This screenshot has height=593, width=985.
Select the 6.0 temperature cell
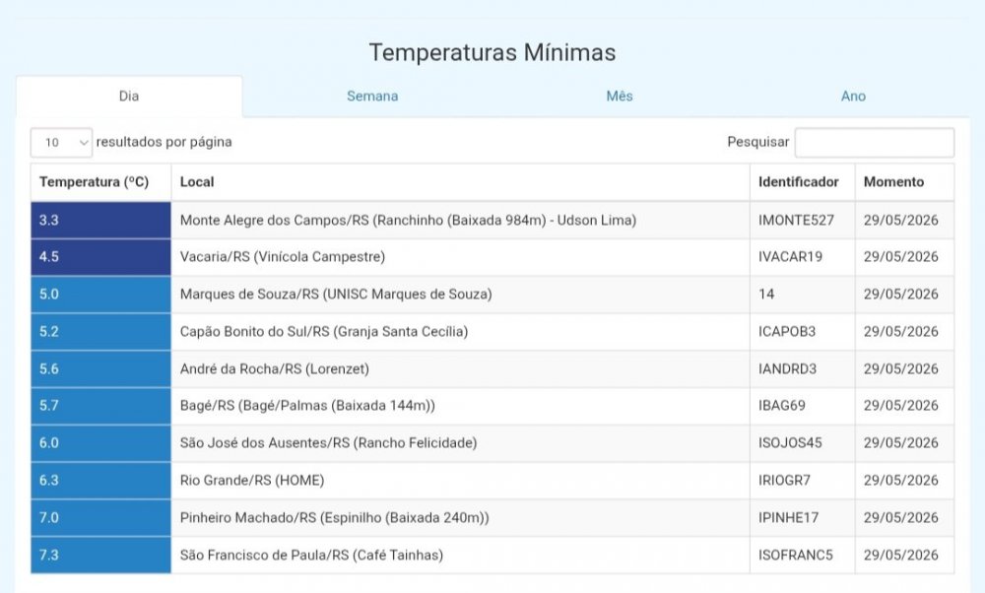[x=101, y=443]
